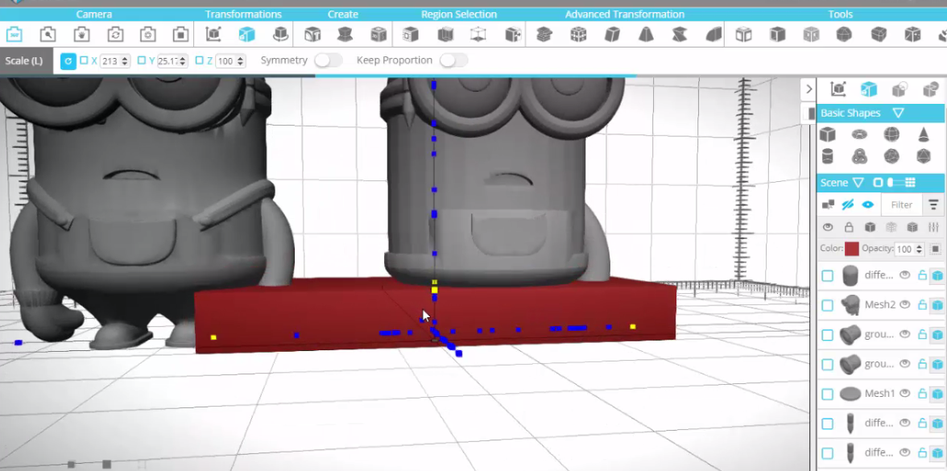The image size is (947, 471).
Task: Select the Rotate tool in Transformations toolbar
Action: pos(280,35)
